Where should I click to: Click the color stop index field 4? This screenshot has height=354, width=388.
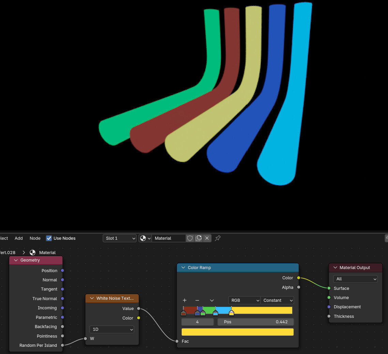coord(197,322)
